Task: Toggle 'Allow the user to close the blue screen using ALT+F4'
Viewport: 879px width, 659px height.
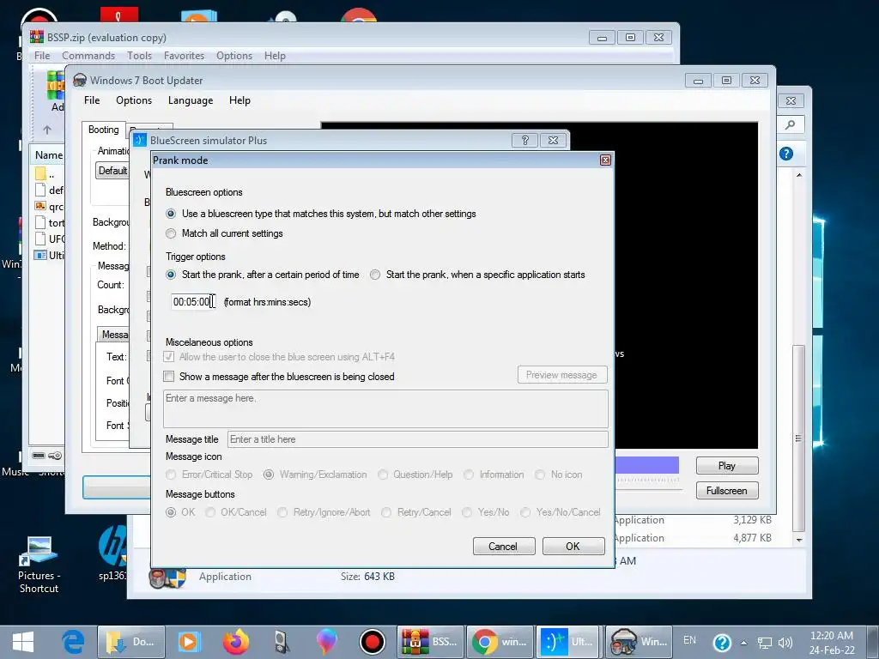Action: tap(169, 356)
